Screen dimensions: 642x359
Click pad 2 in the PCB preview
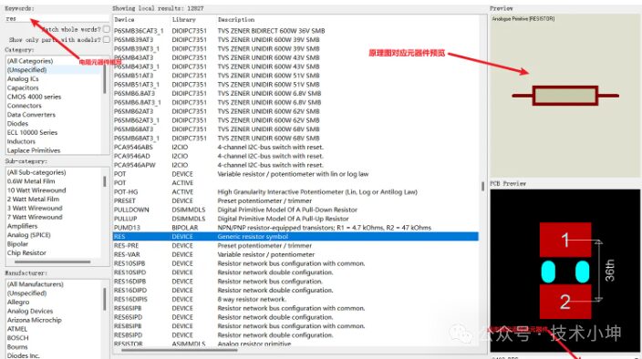click(x=565, y=302)
